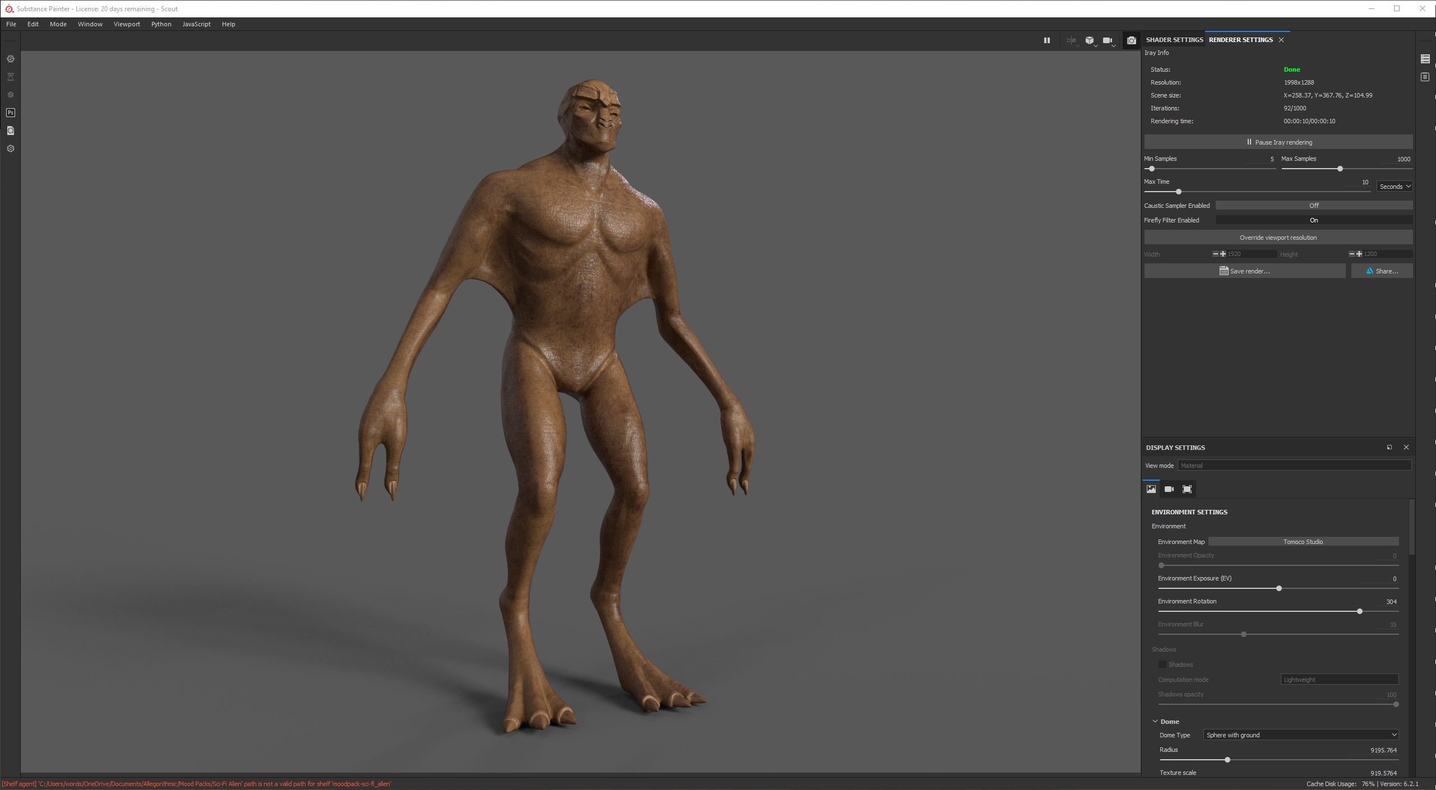Screen dimensions: 1436x790
Task: Click the Max Samples slider handle
Action: point(1340,169)
